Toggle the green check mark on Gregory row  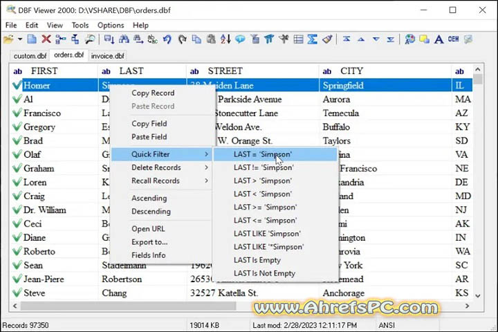tap(17, 127)
